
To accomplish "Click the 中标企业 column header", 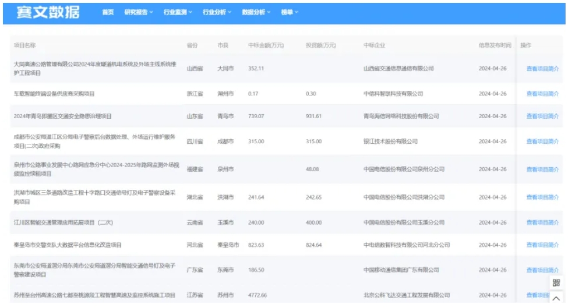I will coord(374,45).
